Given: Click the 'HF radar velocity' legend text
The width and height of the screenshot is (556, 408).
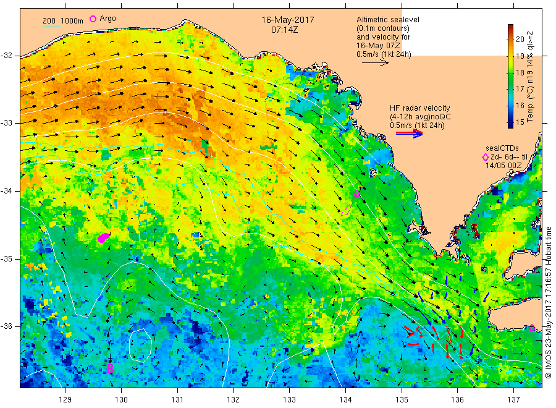Looking at the screenshot, I should (420, 108).
